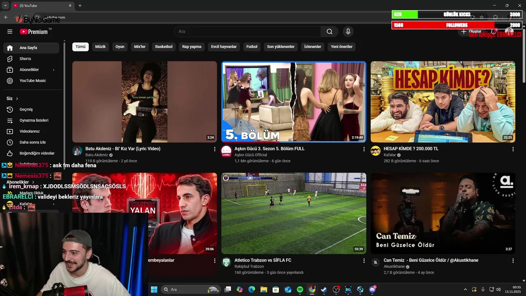Open the Chrome tab search dropdown
Screen dimensions: 526x296
(x=5, y=5)
